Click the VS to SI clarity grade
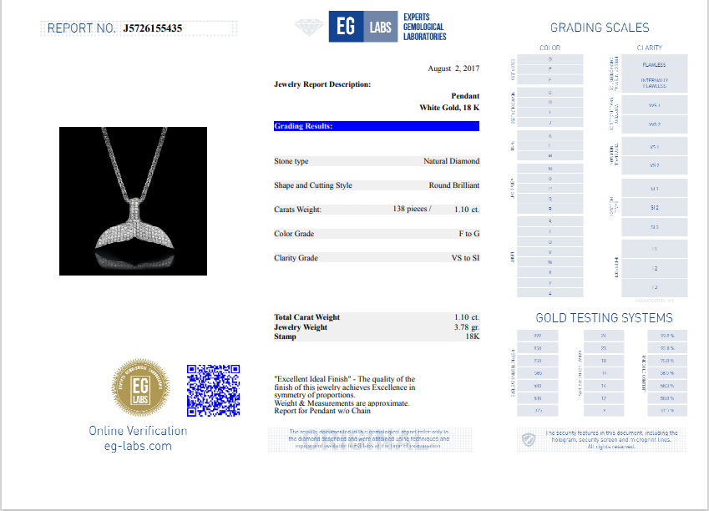The height and width of the screenshot is (511, 709). 465,258
